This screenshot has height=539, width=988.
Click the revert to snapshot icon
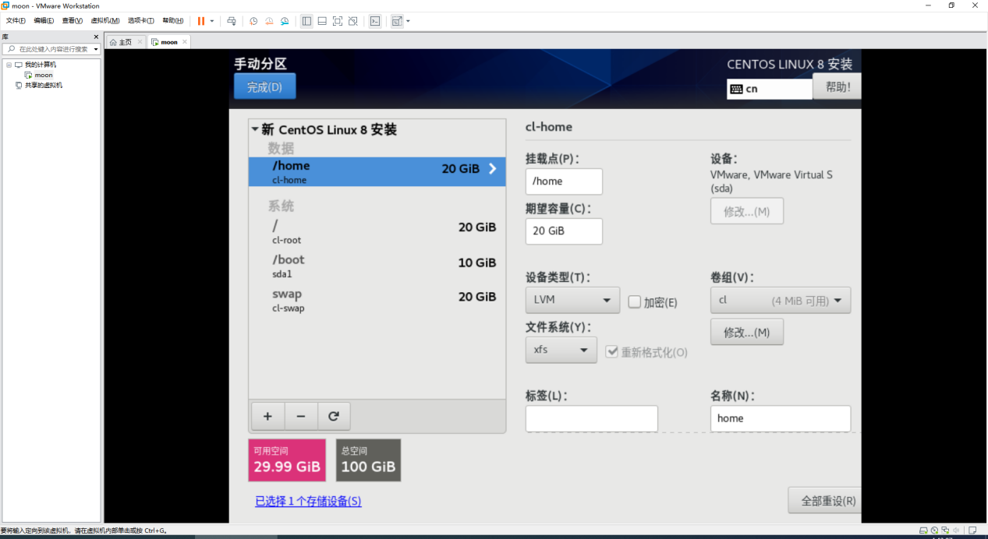point(269,21)
